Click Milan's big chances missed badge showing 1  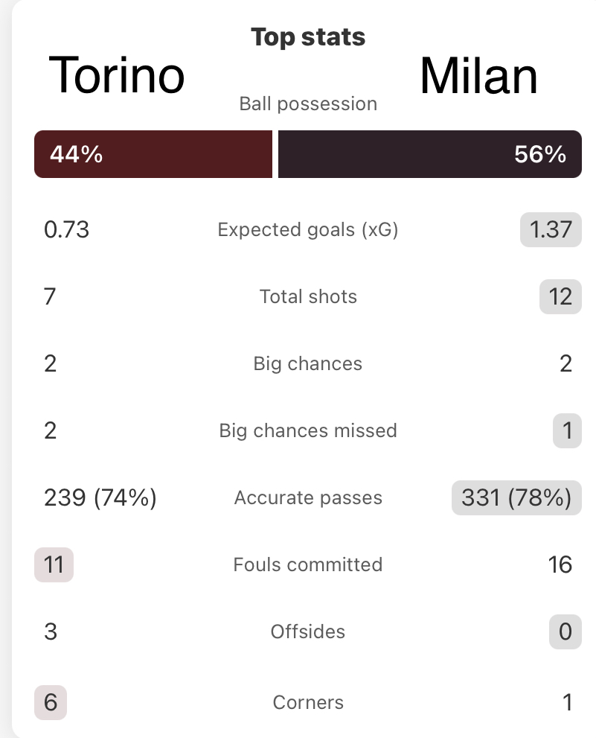point(567,430)
